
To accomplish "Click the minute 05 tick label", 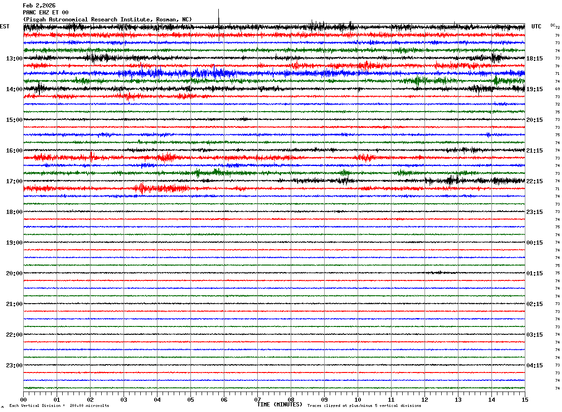I will [190, 399].
